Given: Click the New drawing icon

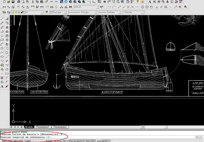Looking at the screenshot, I should point(4,2).
